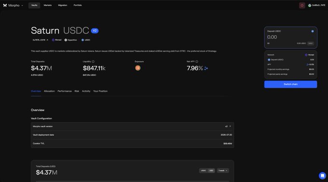Click the USDC token icon in deposit box

(x=313, y=31)
